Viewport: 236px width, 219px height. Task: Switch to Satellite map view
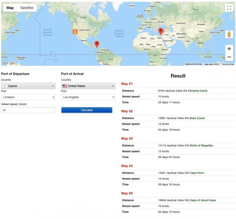click(x=27, y=8)
